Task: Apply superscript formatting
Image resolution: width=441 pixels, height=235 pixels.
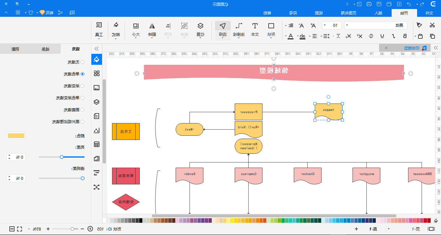Action: 360,36
